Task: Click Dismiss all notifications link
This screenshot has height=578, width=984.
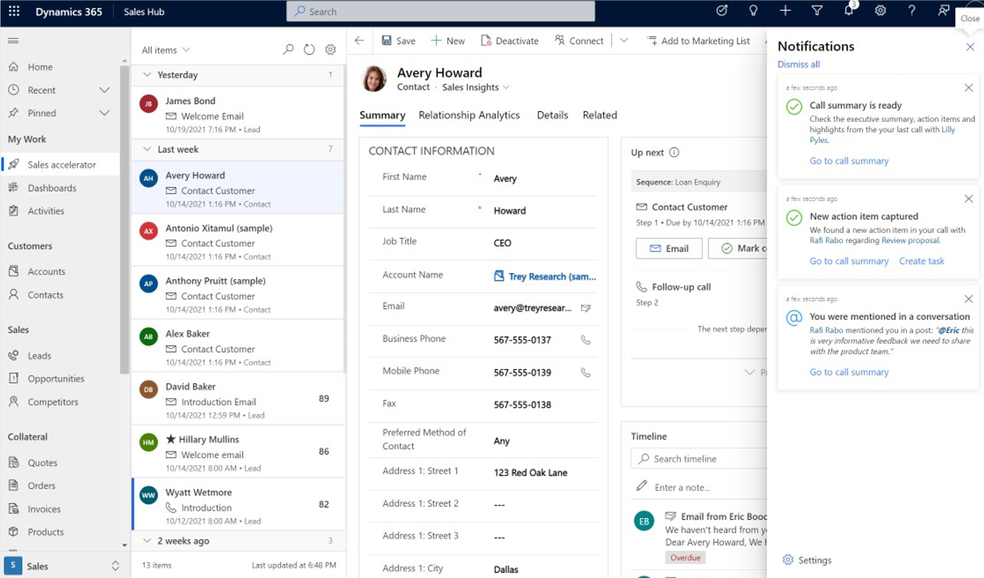Action: click(x=798, y=64)
